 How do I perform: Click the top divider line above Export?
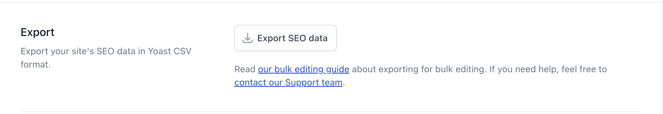point(330,2)
